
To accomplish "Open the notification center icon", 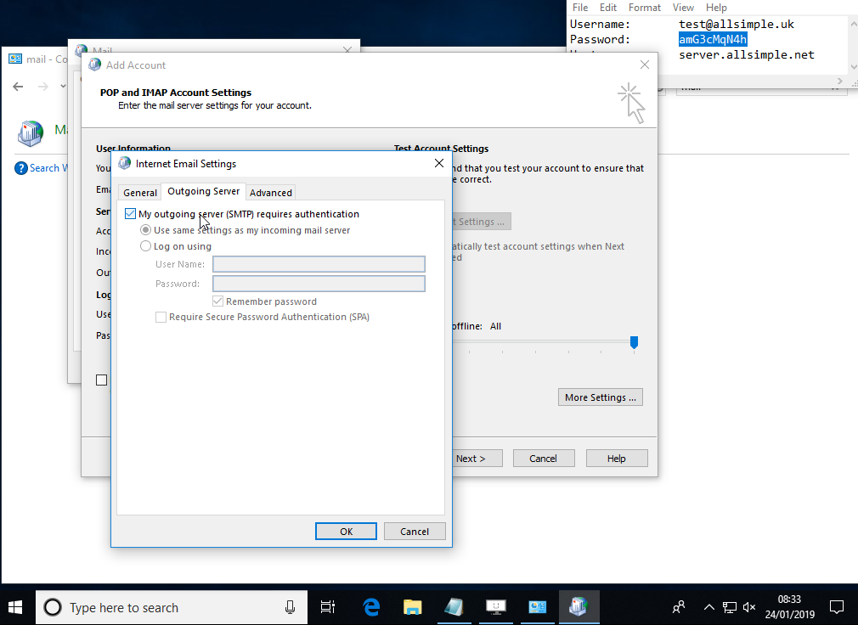I will pyautogui.click(x=837, y=607).
